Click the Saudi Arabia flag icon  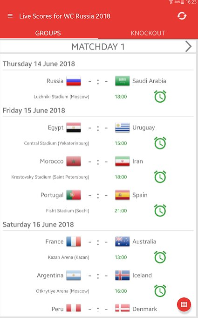point(123,81)
